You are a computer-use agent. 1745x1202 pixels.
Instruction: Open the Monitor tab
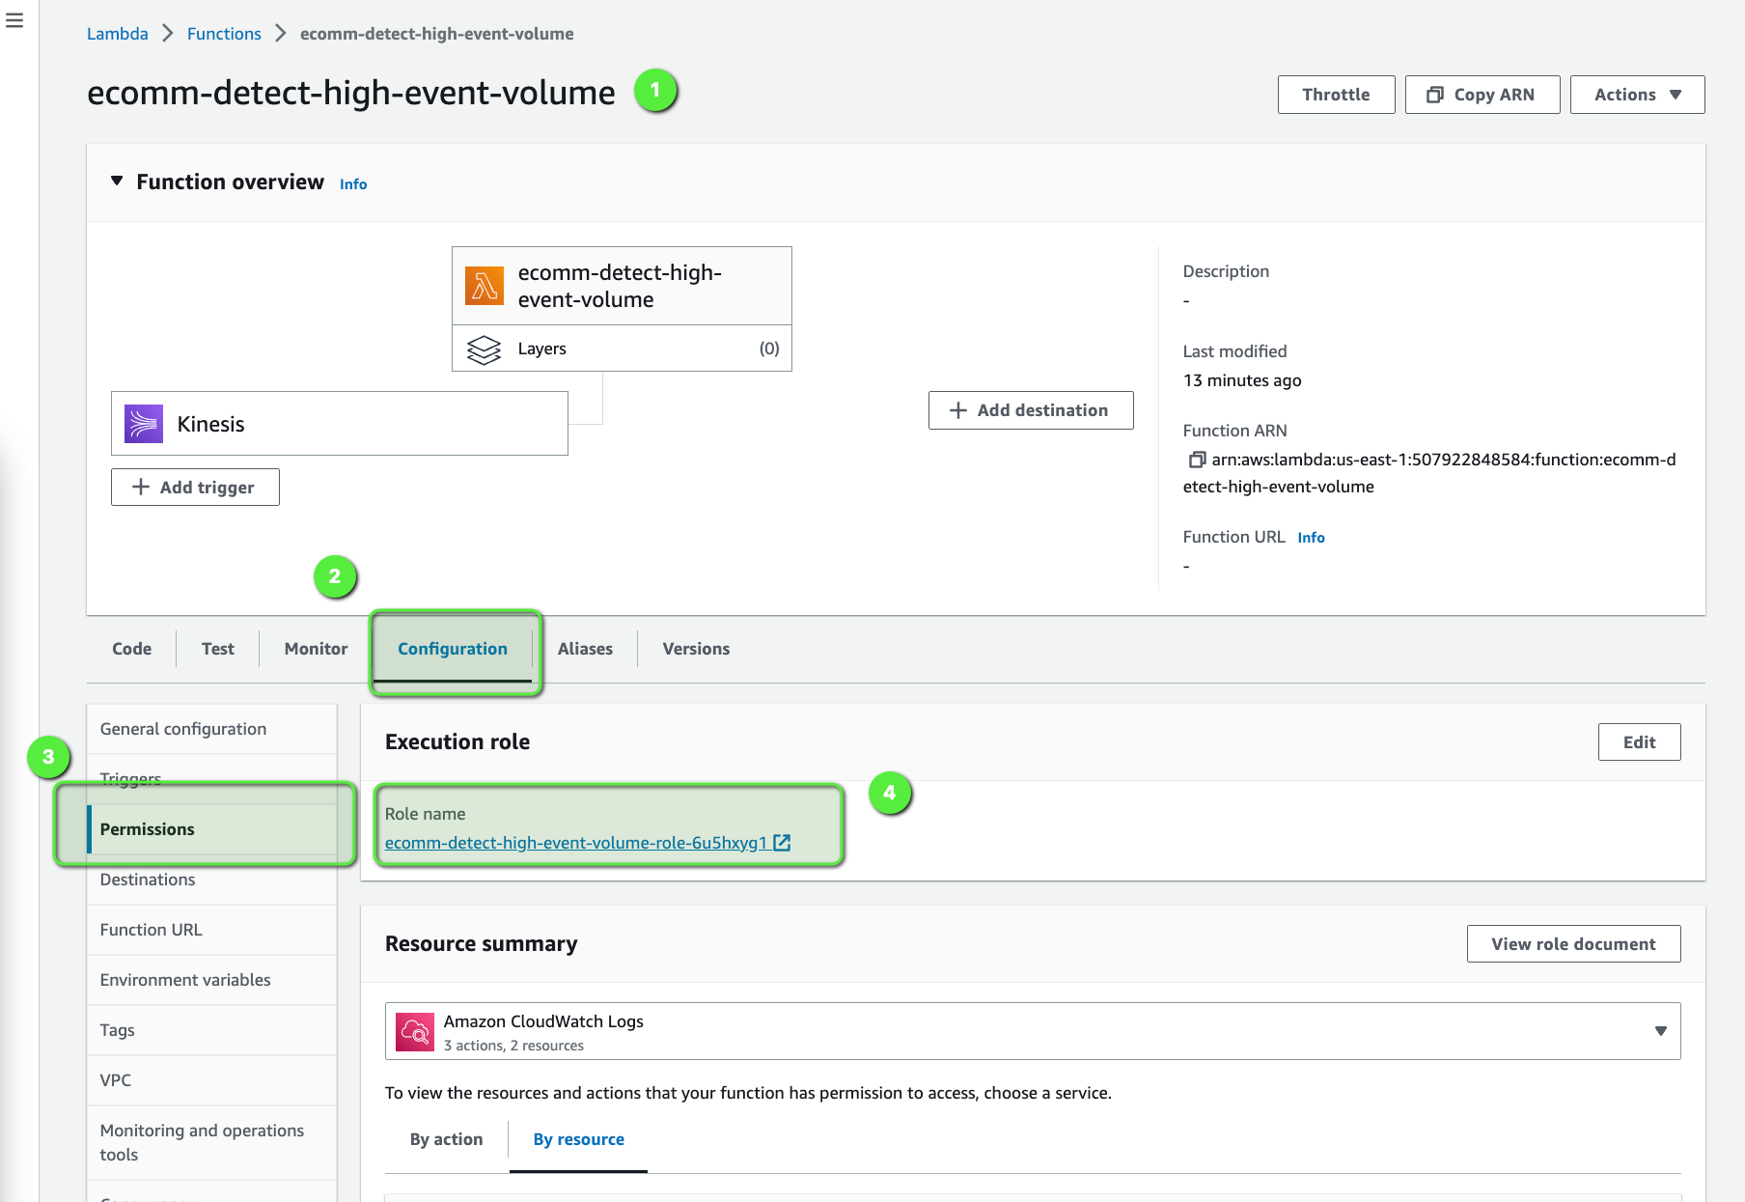316,649
